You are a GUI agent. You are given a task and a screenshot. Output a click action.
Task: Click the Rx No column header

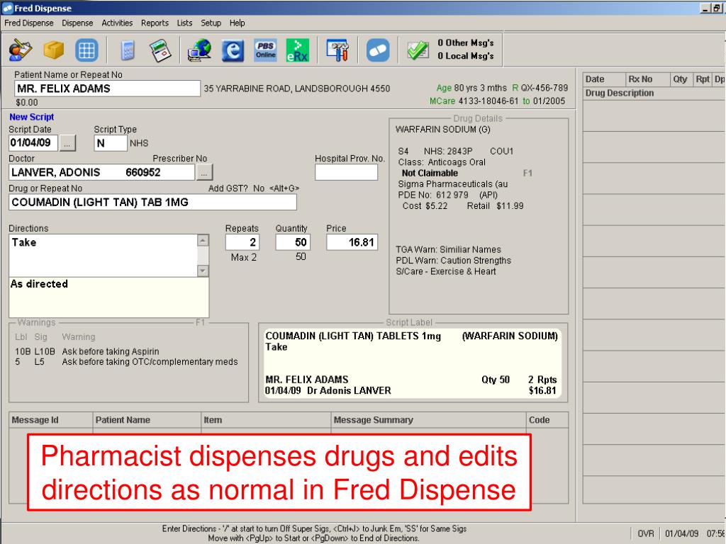click(x=648, y=79)
